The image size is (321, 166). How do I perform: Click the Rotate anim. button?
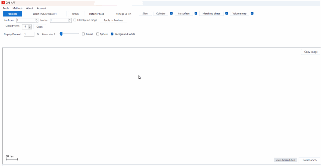pyautogui.click(x=310, y=160)
